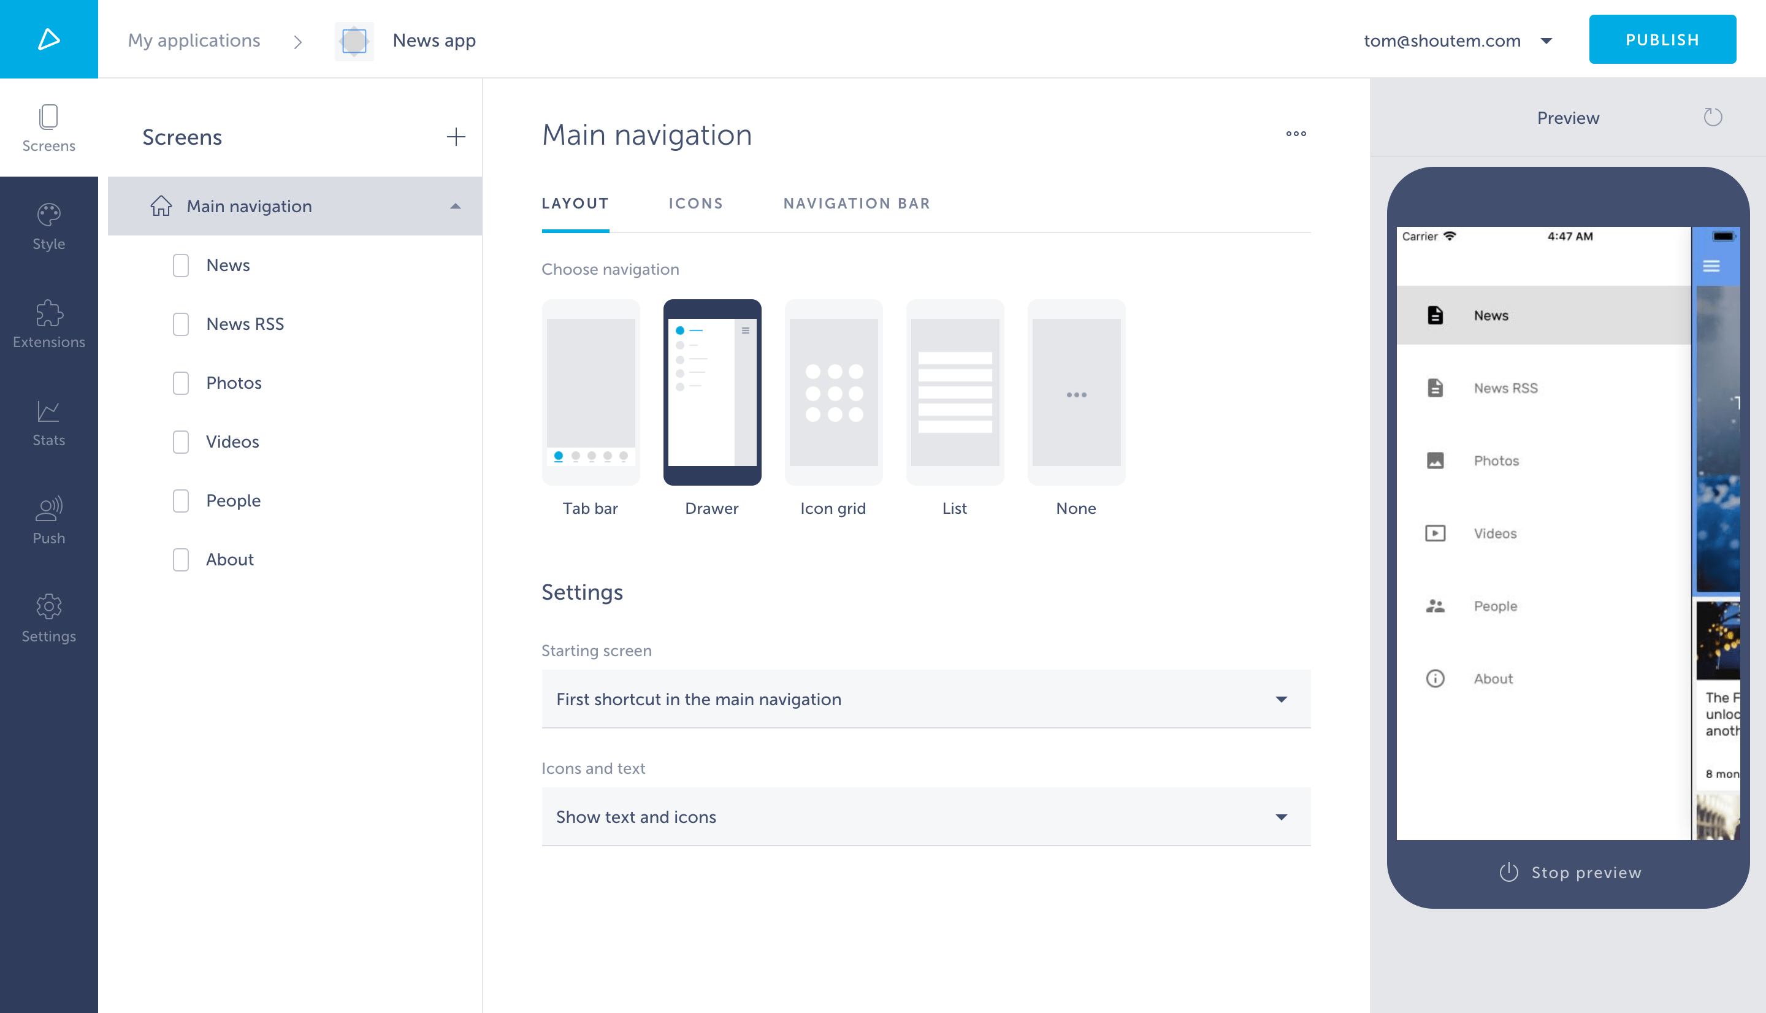
Task: Select the Style palette icon
Action: pyautogui.click(x=48, y=226)
